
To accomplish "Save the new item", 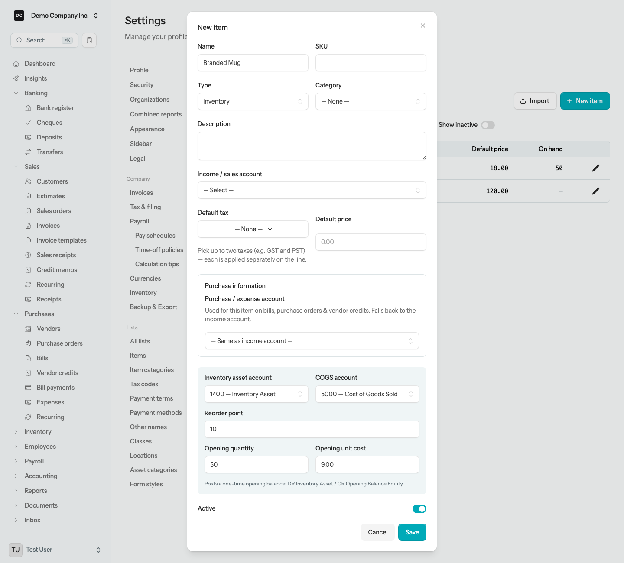I will [412, 532].
